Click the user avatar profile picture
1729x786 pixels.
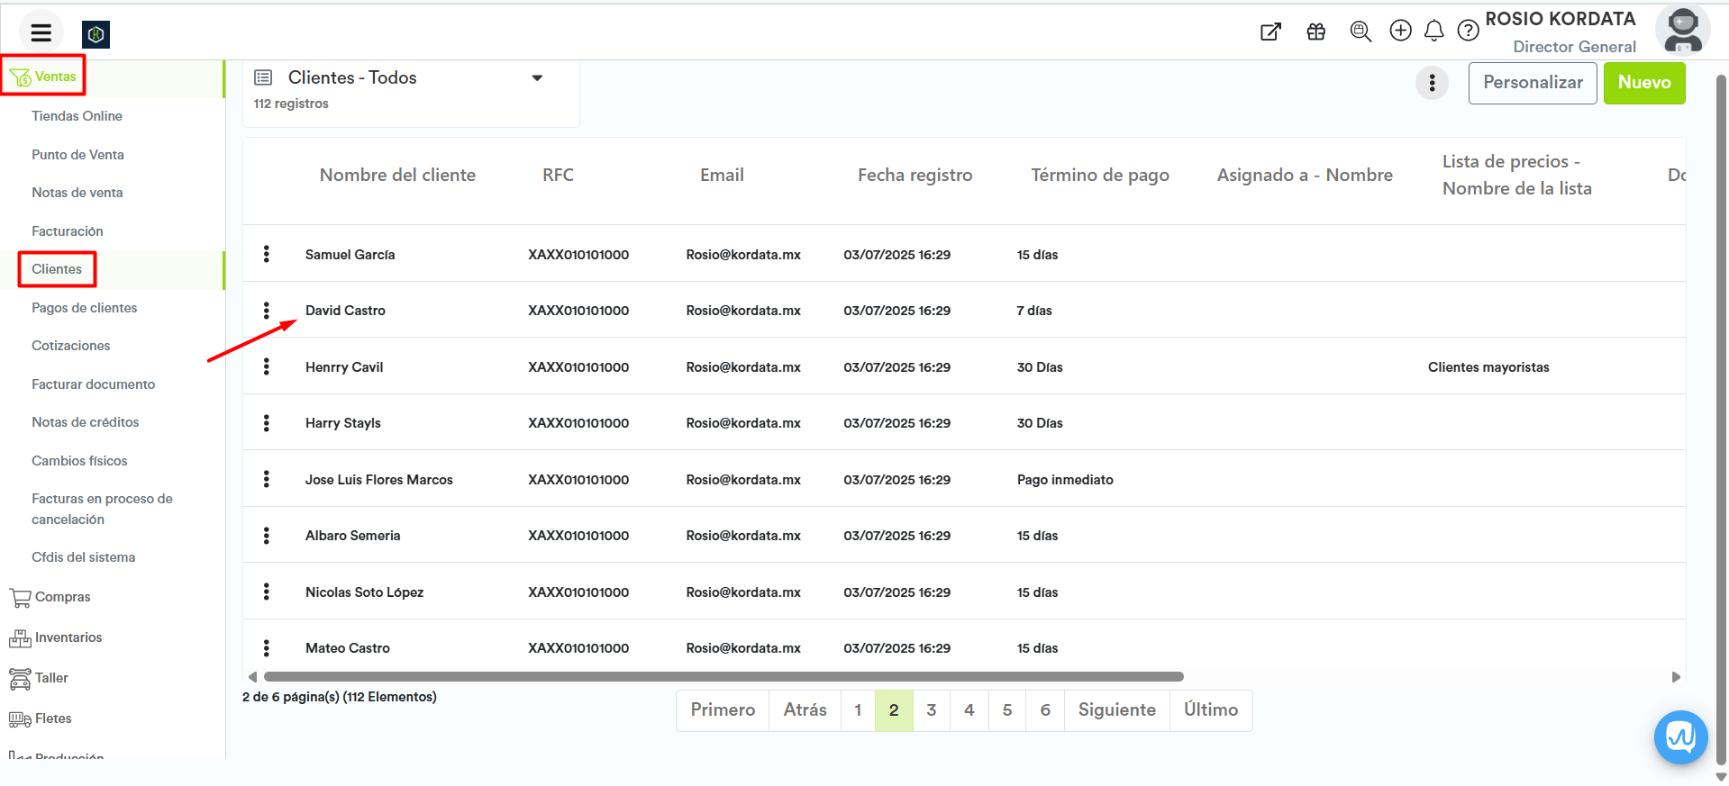click(1682, 30)
